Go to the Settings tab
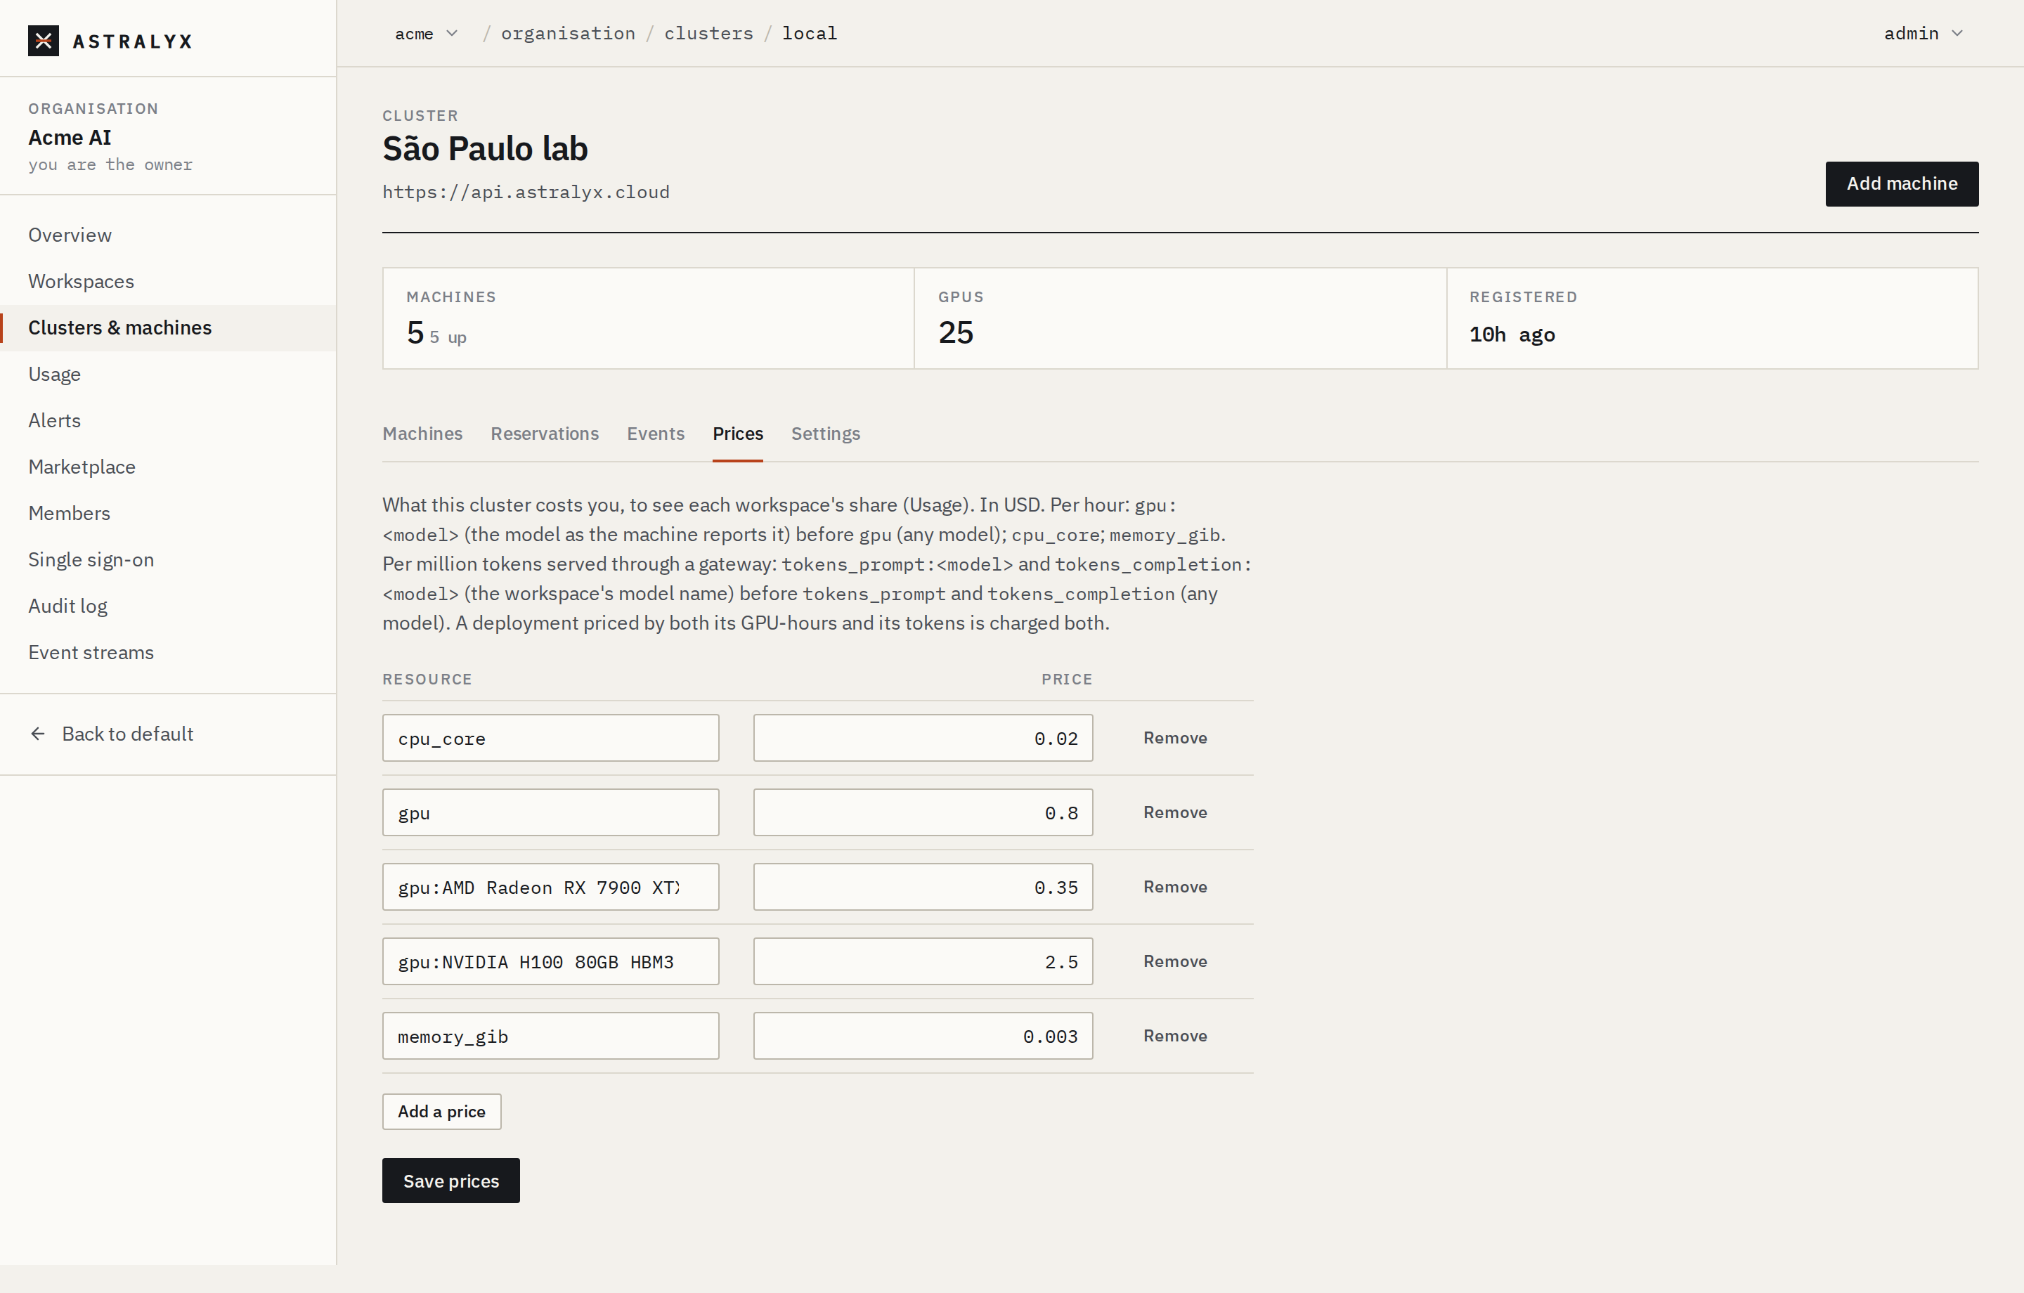This screenshot has width=2024, height=1293. coord(825,434)
